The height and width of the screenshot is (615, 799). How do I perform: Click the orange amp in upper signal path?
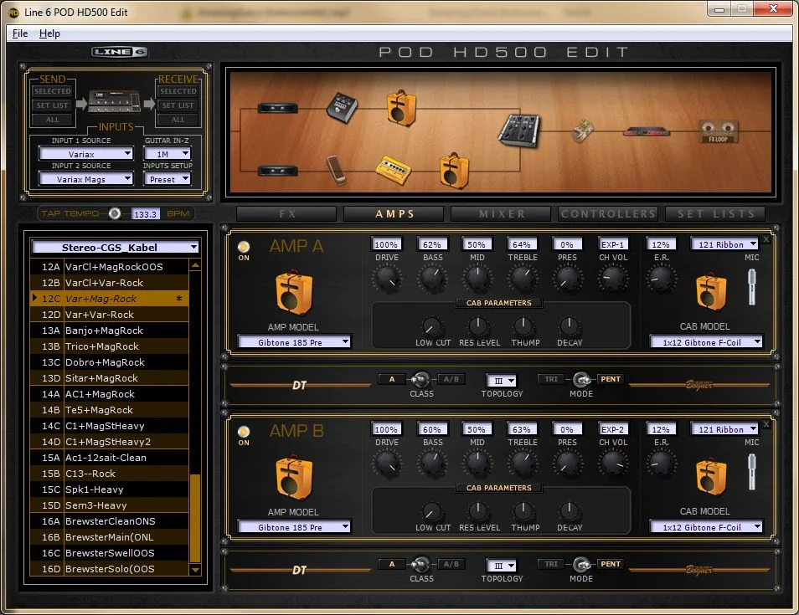(401, 109)
